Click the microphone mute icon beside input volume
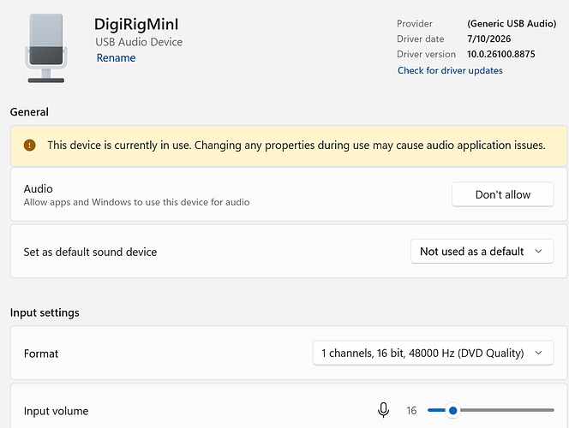Image resolution: width=569 pixels, height=428 pixels. tap(383, 410)
